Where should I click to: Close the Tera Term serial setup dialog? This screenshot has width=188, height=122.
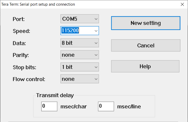(182, 4)
